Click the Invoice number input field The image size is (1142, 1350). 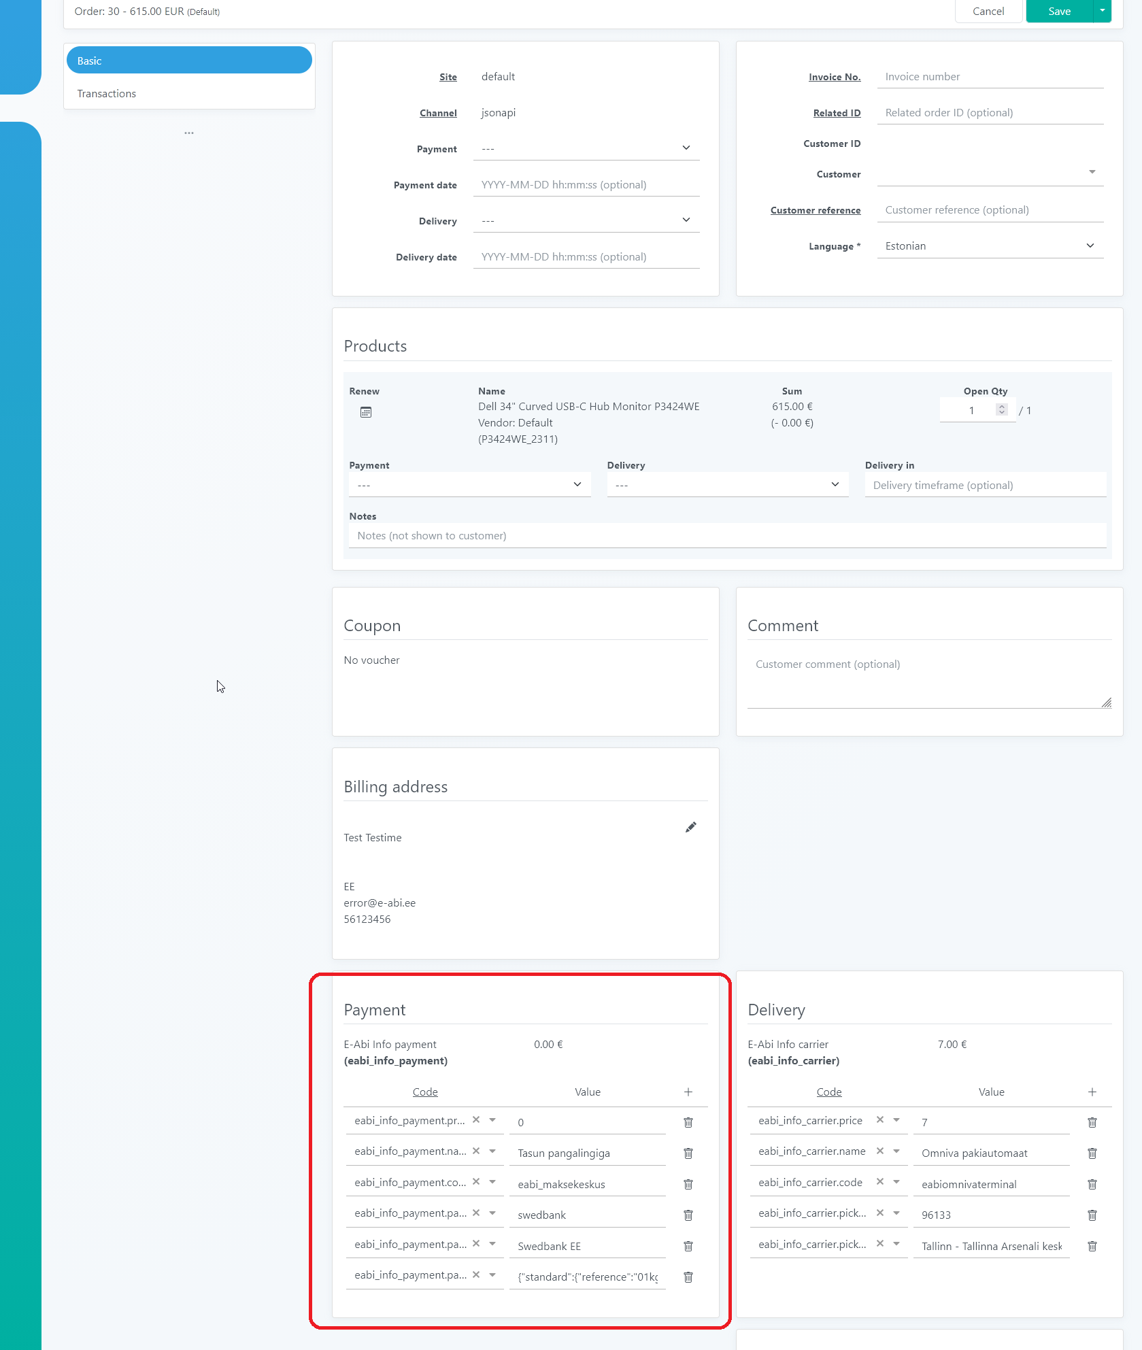pyautogui.click(x=990, y=77)
